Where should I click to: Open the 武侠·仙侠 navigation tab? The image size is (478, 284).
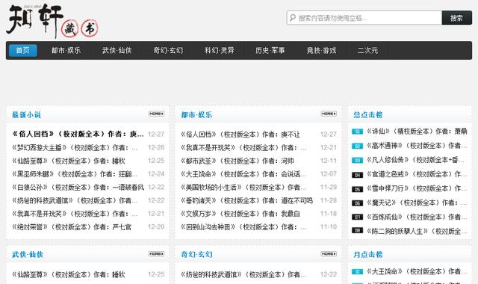[117, 50]
